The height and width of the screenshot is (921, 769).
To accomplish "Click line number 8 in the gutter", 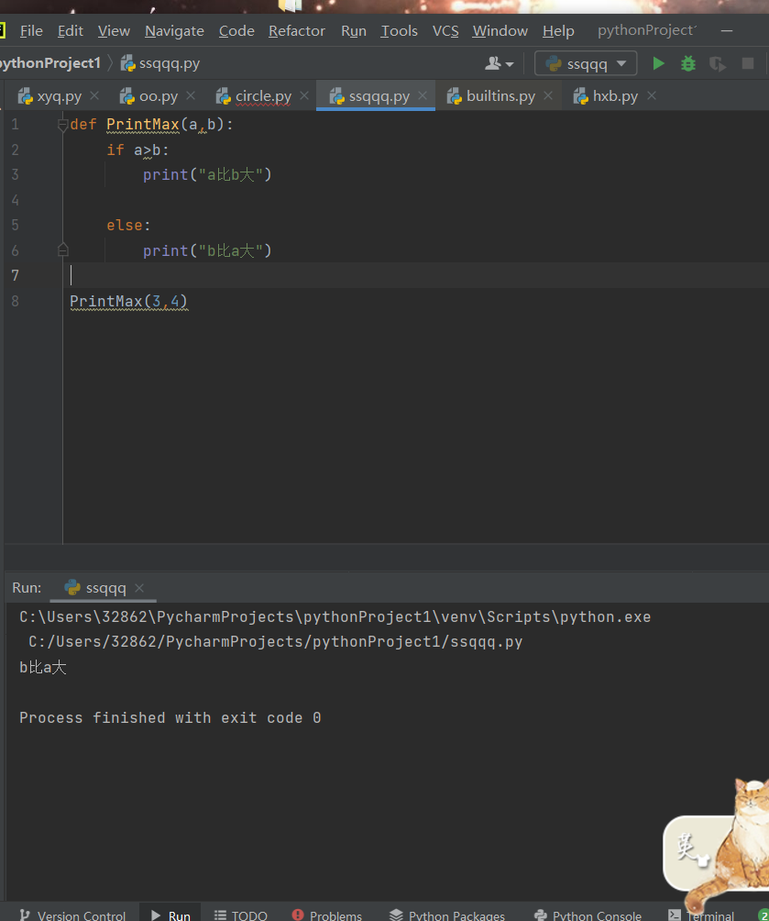I will [x=16, y=301].
